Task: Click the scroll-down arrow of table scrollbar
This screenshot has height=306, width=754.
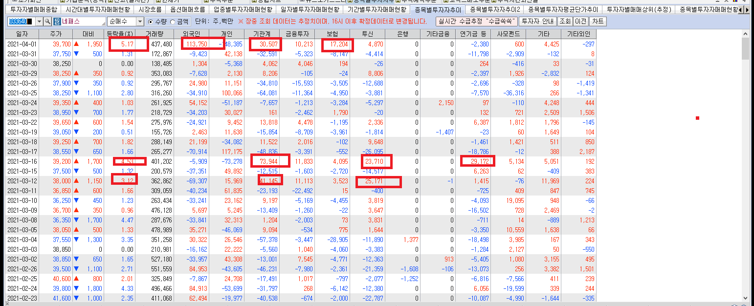Action: pyautogui.click(x=745, y=298)
